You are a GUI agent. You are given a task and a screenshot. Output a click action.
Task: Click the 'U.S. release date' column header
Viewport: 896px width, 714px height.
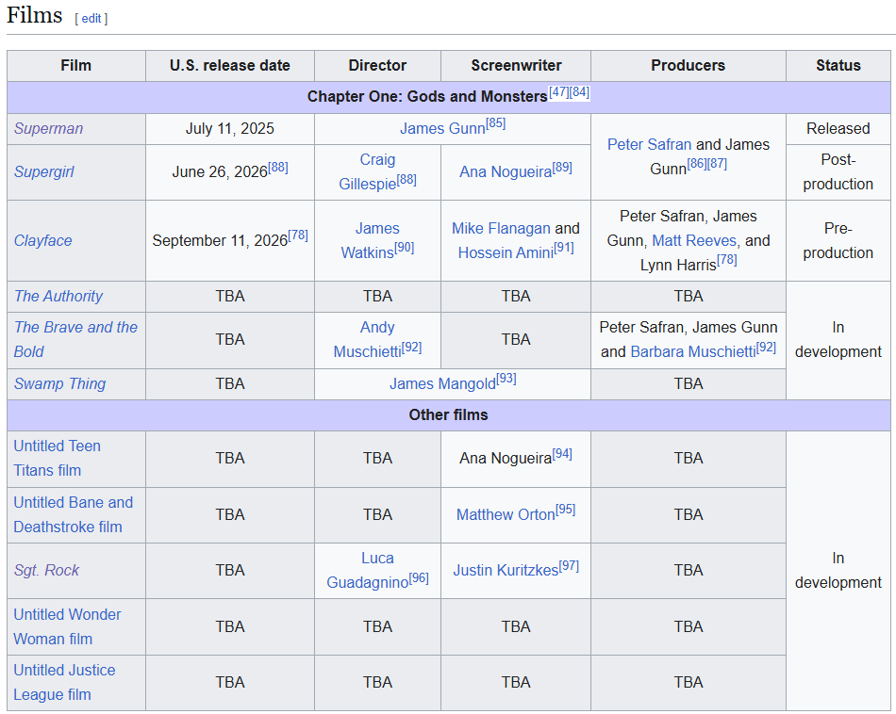[x=230, y=66]
